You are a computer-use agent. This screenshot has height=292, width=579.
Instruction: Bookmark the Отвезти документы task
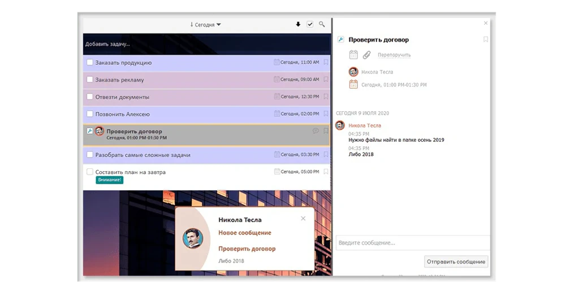pos(326,97)
